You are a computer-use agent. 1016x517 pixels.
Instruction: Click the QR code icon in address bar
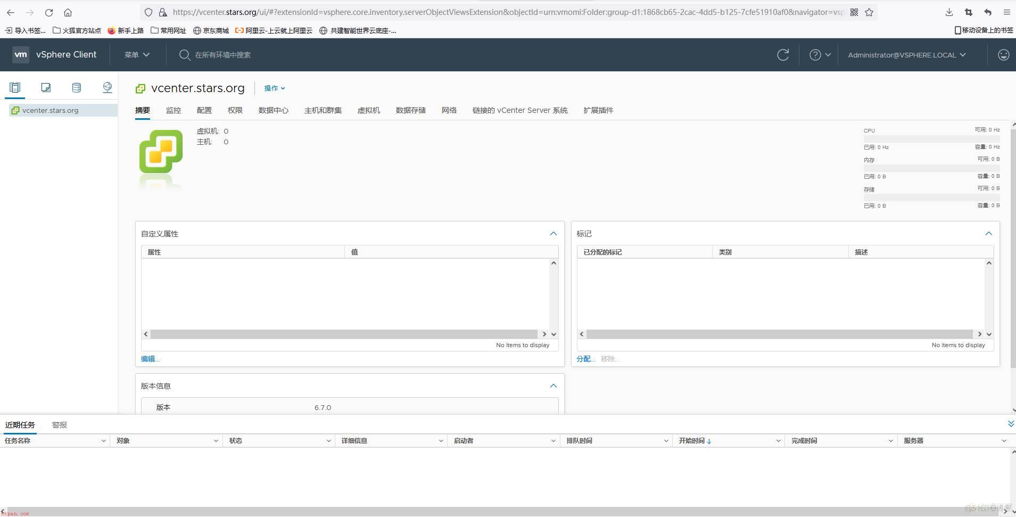[x=854, y=12]
